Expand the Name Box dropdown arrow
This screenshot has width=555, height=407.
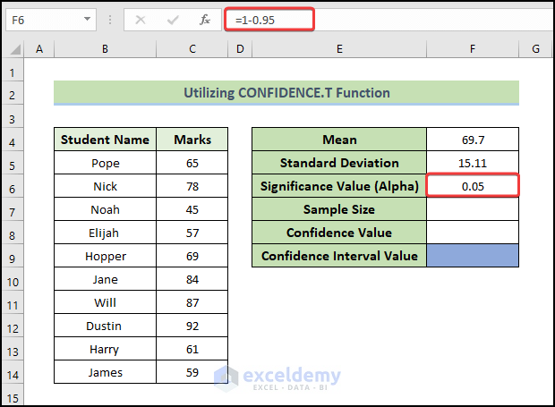point(88,19)
